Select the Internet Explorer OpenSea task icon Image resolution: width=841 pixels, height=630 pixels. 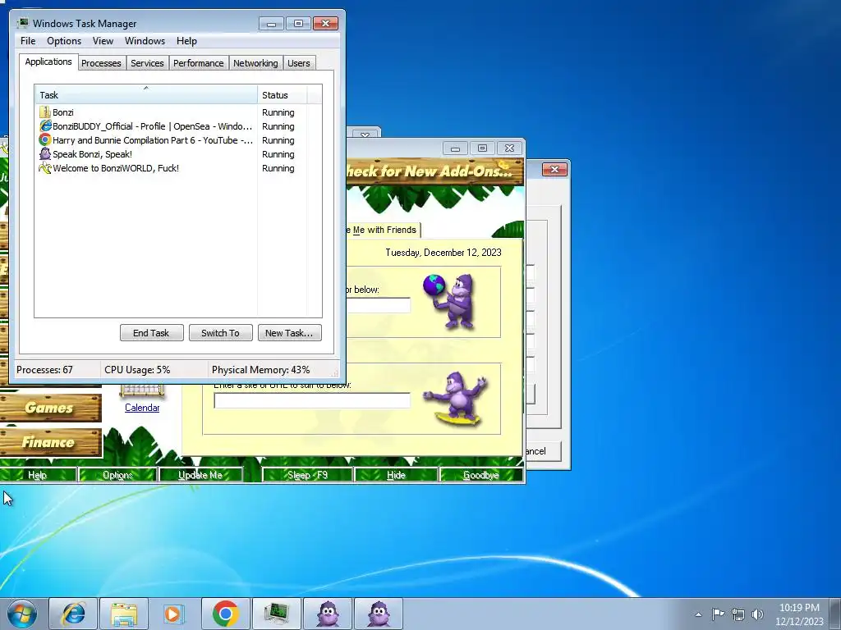tap(45, 126)
